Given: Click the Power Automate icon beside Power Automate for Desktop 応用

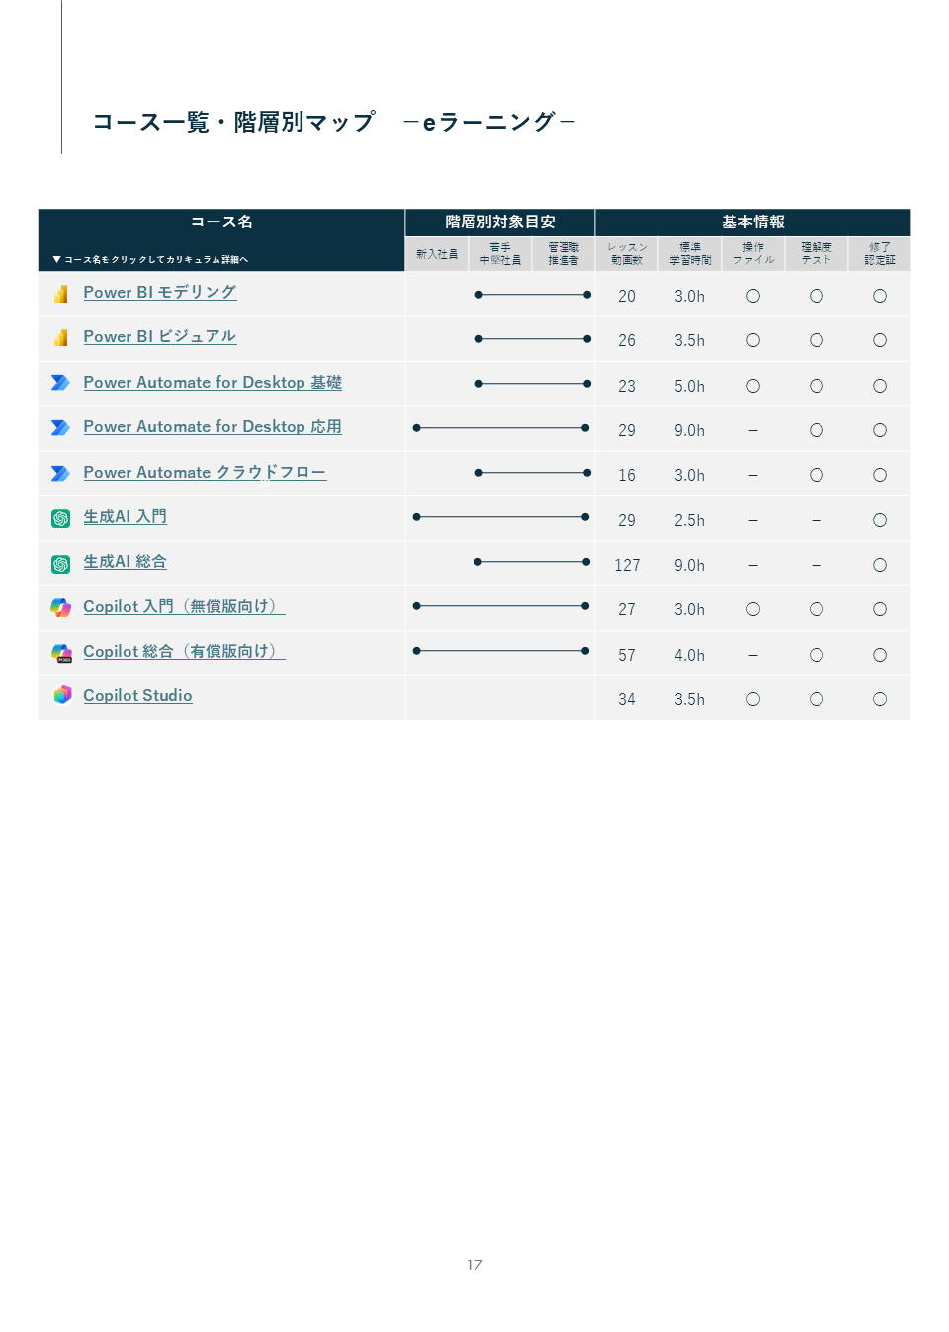Looking at the screenshot, I should (x=60, y=427).
